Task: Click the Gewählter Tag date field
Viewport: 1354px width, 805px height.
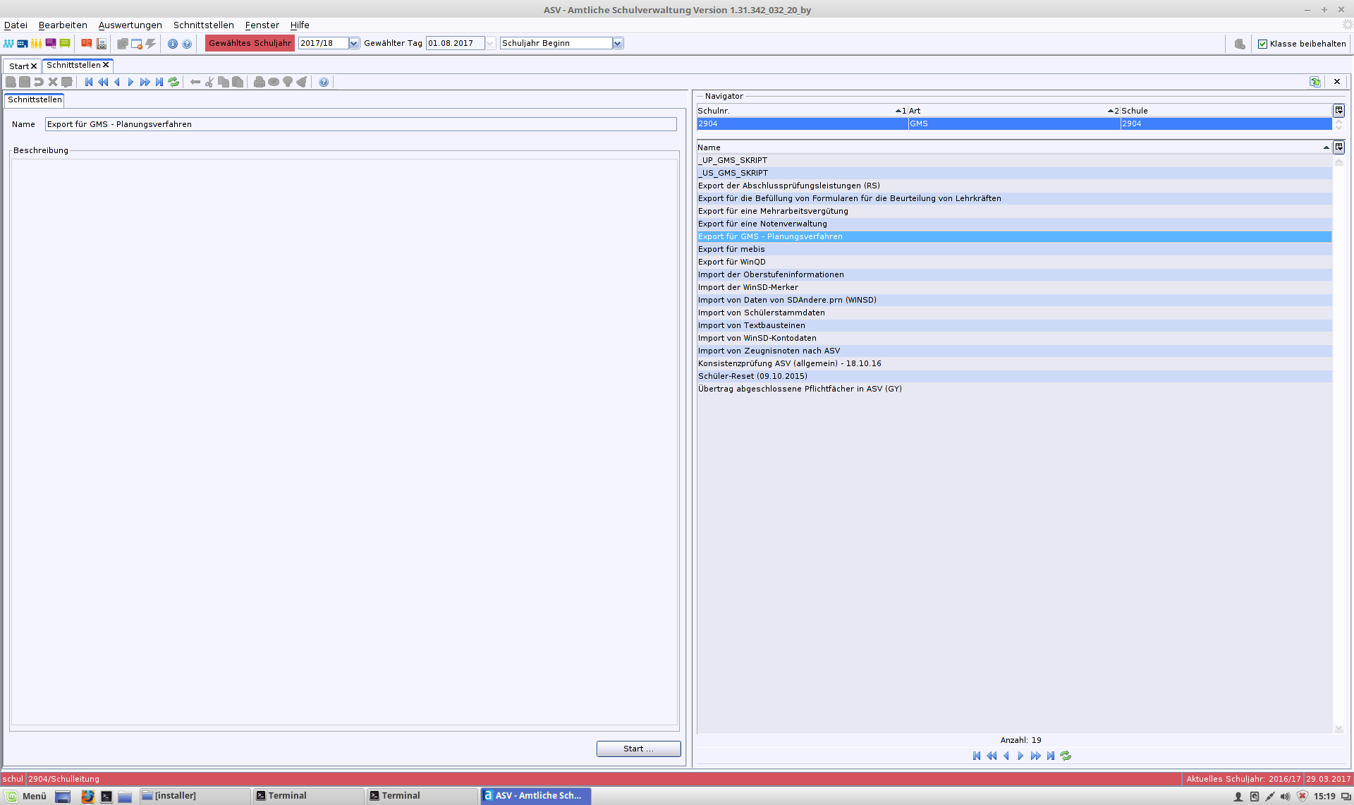Action: pos(455,43)
